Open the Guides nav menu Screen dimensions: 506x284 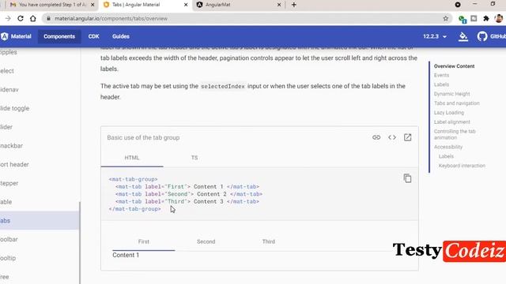click(x=121, y=36)
